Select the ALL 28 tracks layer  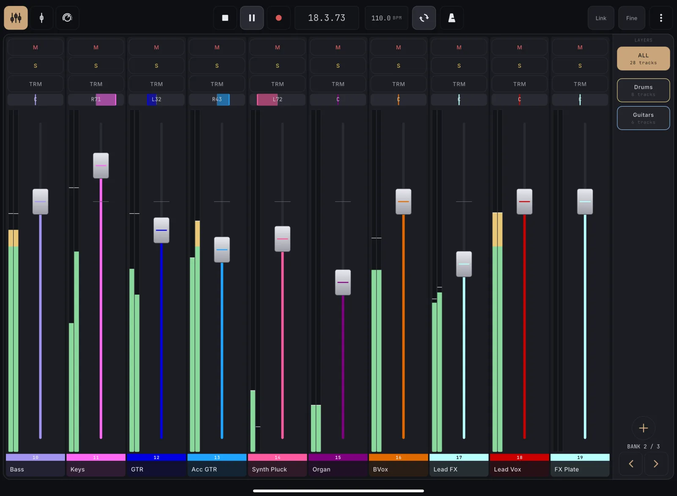pos(643,58)
